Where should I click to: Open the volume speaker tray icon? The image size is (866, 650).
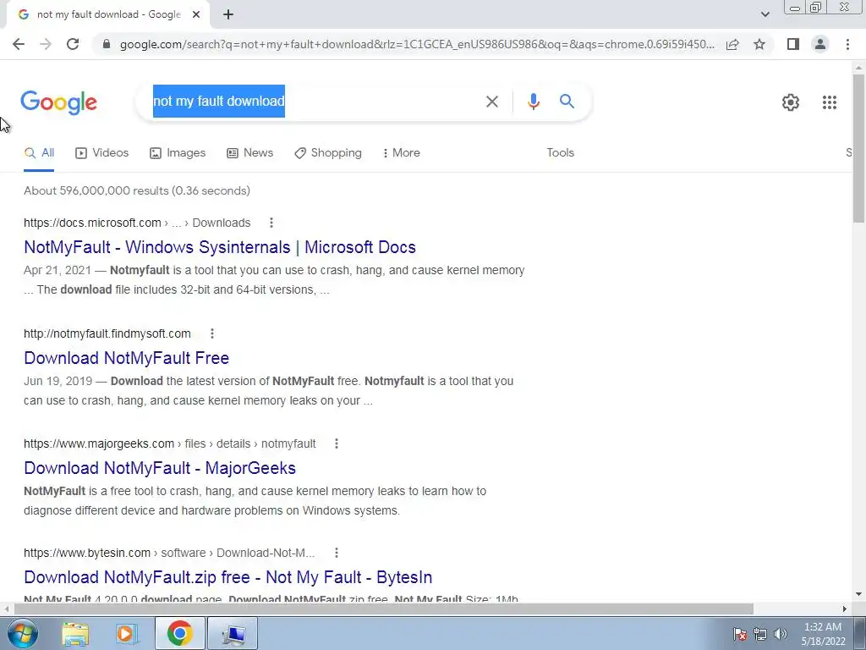pyautogui.click(x=781, y=634)
